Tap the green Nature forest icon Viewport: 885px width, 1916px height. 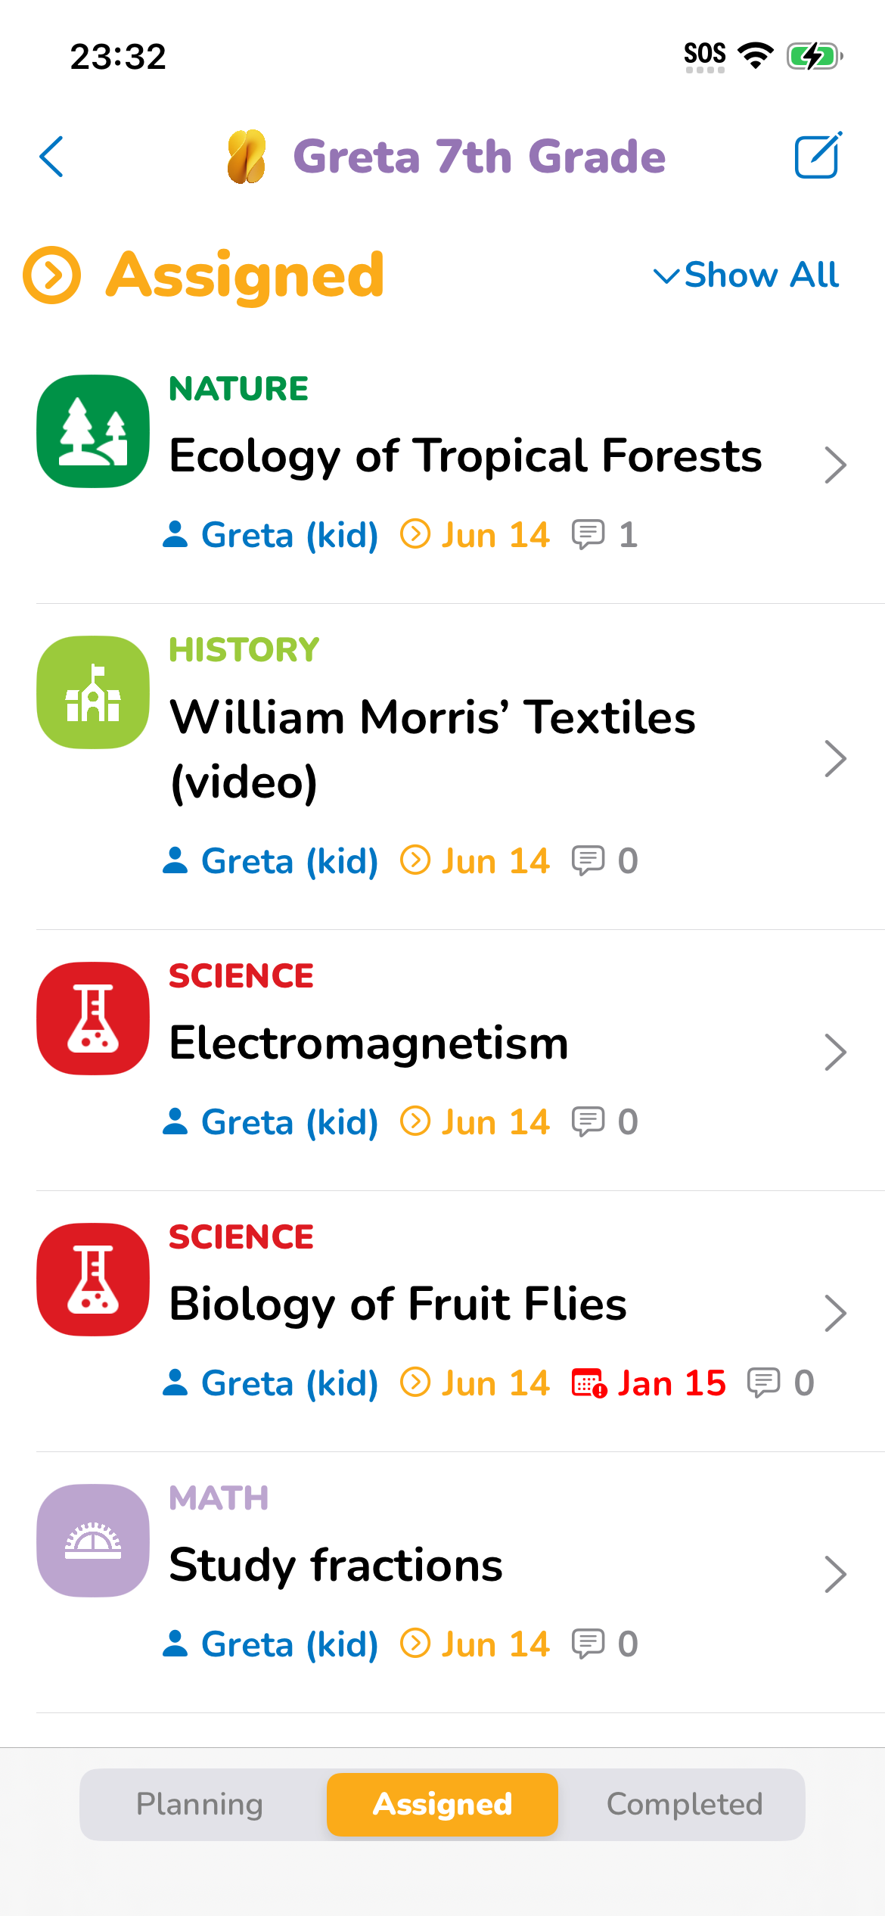point(93,431)
